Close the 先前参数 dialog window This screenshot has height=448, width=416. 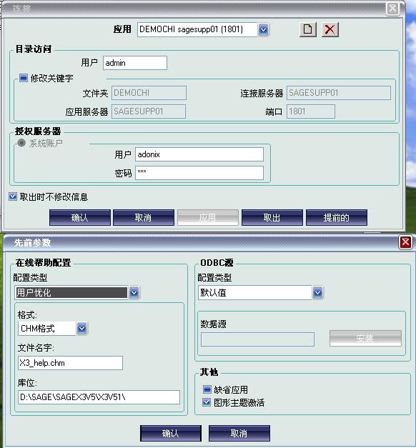pos(405,242)
